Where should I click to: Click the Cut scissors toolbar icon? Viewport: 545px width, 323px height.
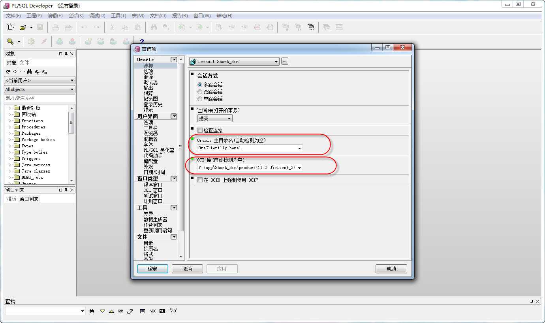click(x=112, y=27)
